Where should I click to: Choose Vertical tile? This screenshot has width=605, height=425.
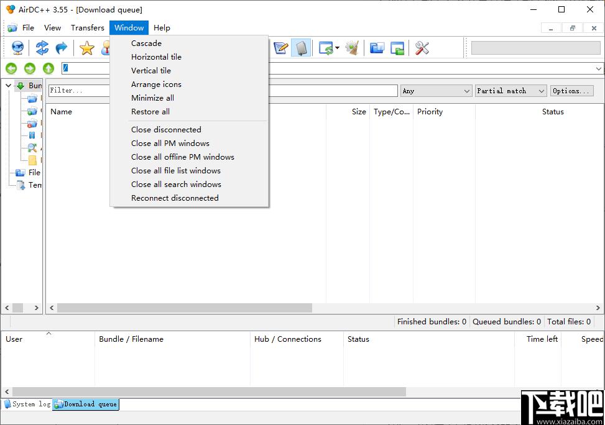coord(189,71)
